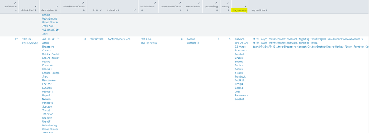The image size is (369, 133).
Task: Sort by the description column header
Action: (x=49, y=10)
